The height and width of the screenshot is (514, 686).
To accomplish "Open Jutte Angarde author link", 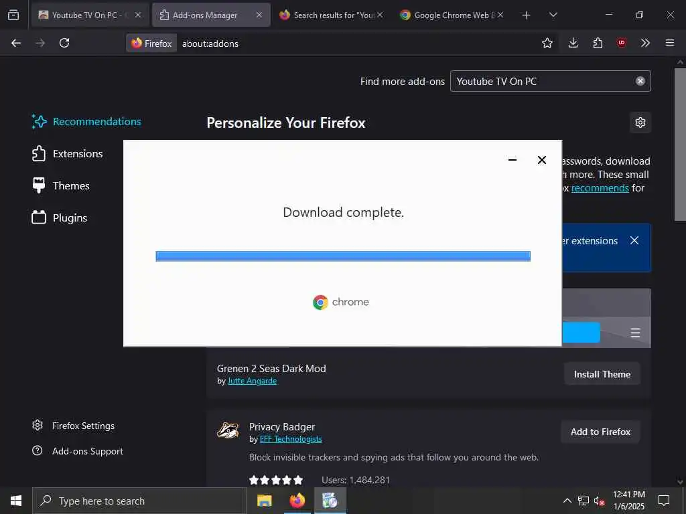I will pos(252,381).
